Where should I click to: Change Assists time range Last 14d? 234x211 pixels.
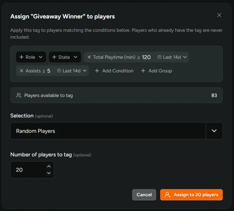click(72, 71)
